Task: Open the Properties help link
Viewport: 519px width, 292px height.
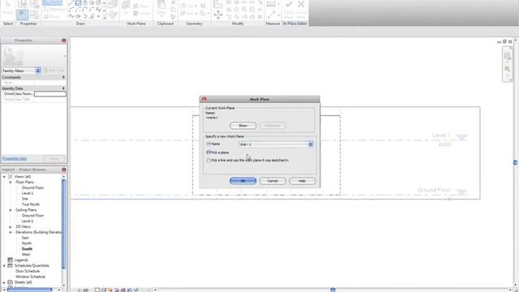Action: pos(15,159)
